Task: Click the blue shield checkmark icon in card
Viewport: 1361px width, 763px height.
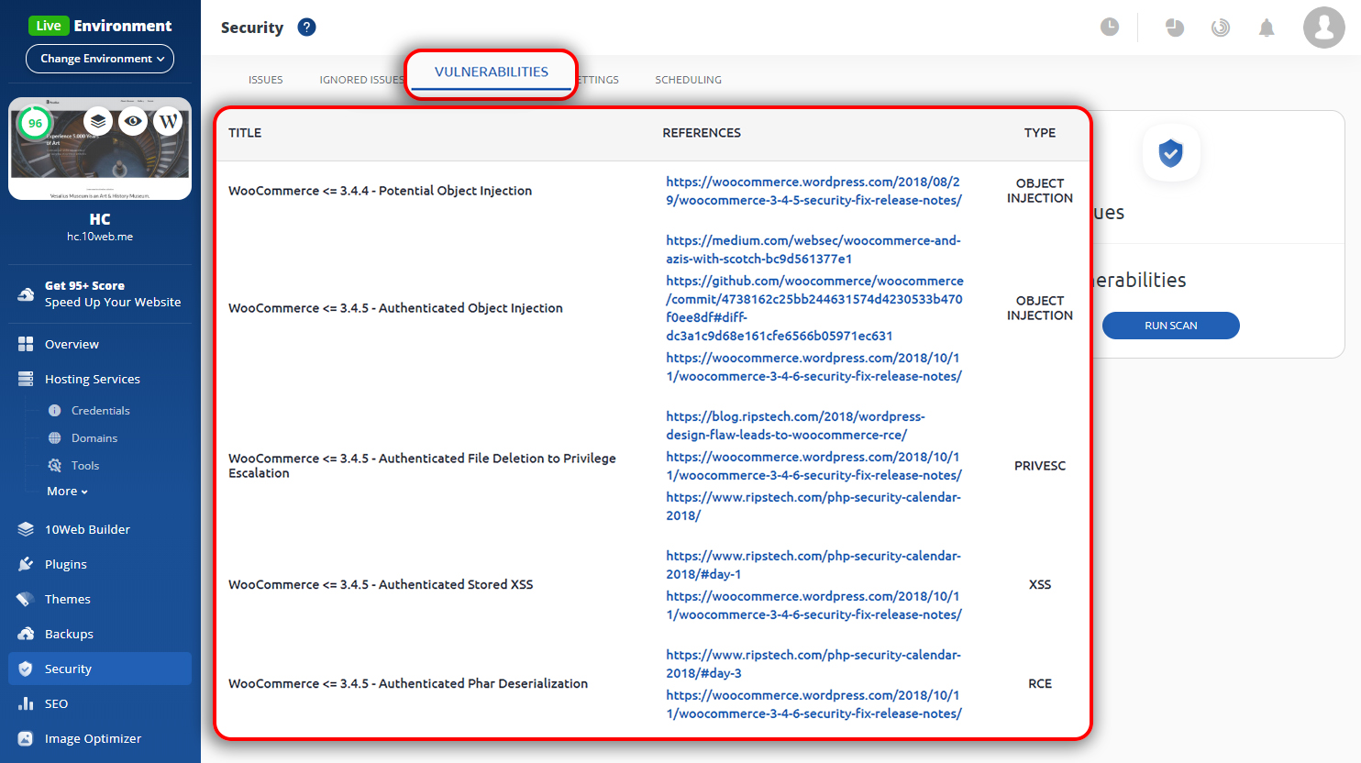Action: coord(1170,153)
